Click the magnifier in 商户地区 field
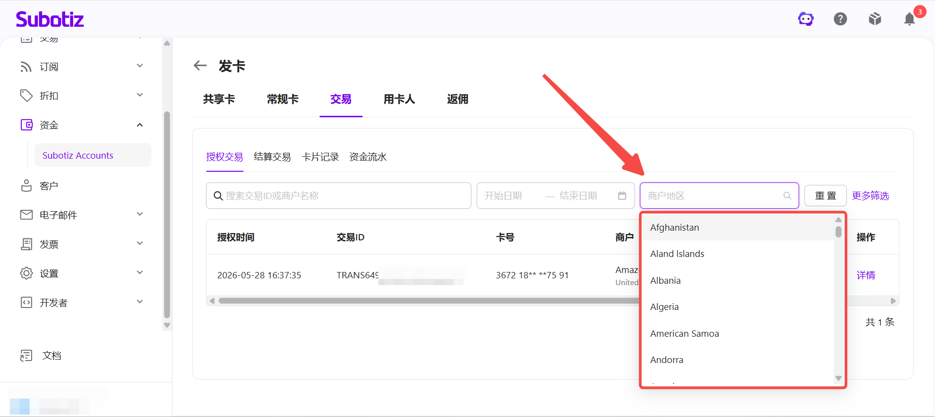The width and height of the screenshot is (935, 417). pyautogui.click(x=787, y=196)
